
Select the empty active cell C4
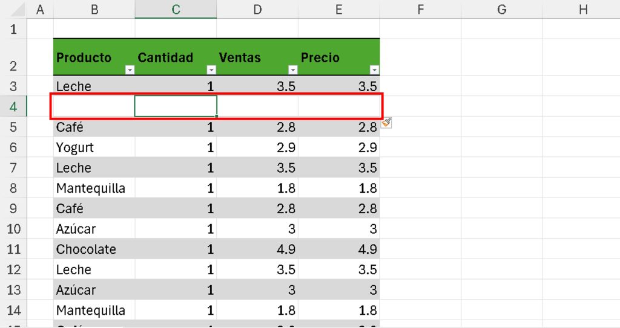click(x=176, y=106)
